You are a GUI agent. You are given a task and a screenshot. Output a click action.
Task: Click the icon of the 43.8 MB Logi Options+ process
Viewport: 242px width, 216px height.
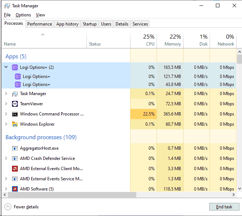18,85
